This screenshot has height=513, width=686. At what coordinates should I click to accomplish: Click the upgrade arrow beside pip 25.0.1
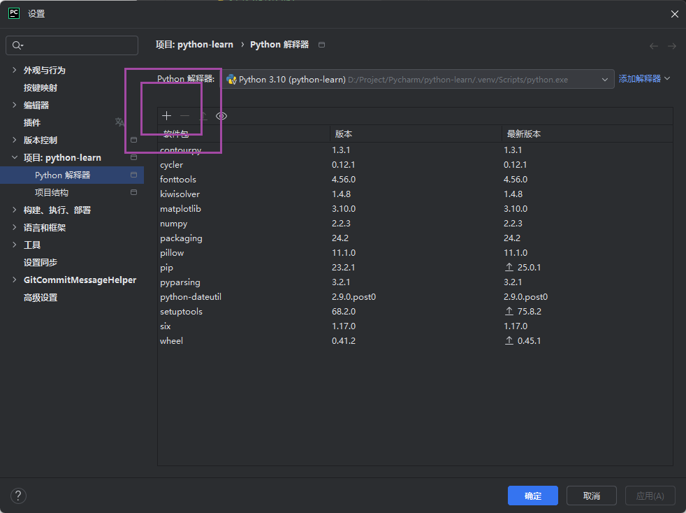[x=509, y=267]
